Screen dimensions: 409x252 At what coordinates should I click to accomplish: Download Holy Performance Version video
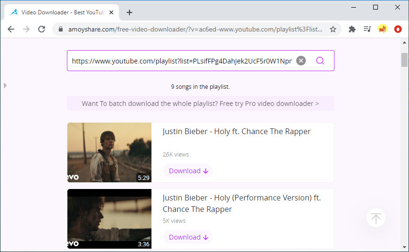click(188, 237)
